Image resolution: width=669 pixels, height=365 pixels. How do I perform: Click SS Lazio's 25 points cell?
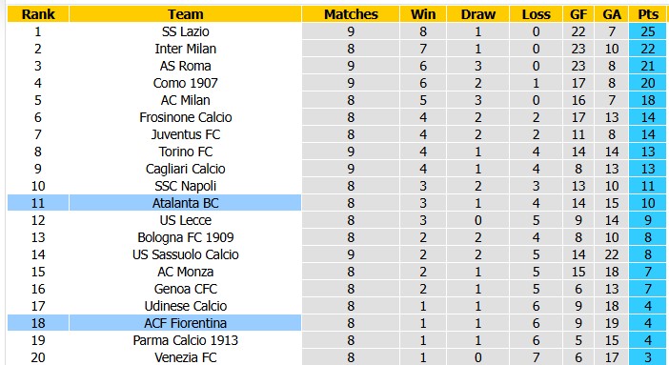[648, 31]
